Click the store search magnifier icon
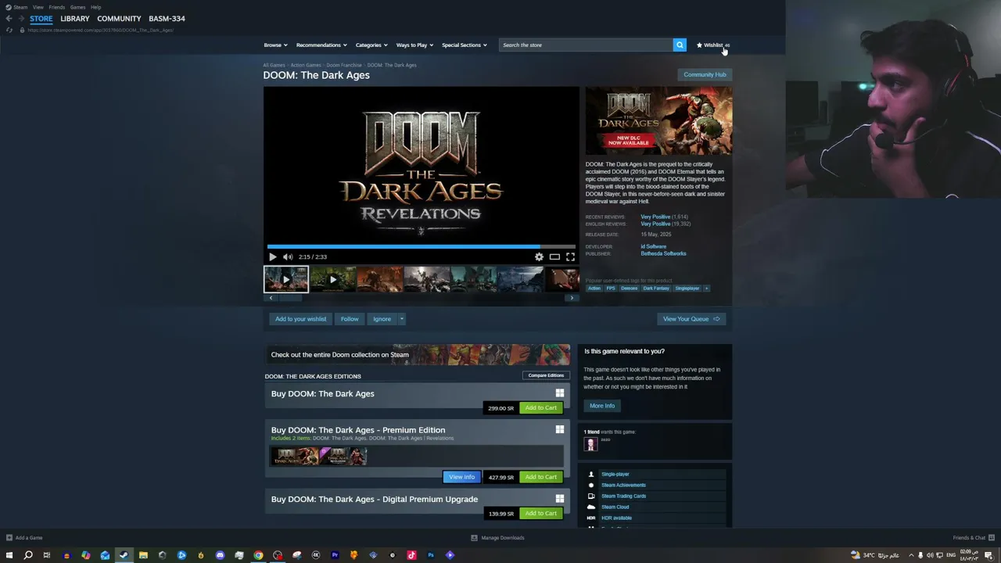 [x=680, y=45]
